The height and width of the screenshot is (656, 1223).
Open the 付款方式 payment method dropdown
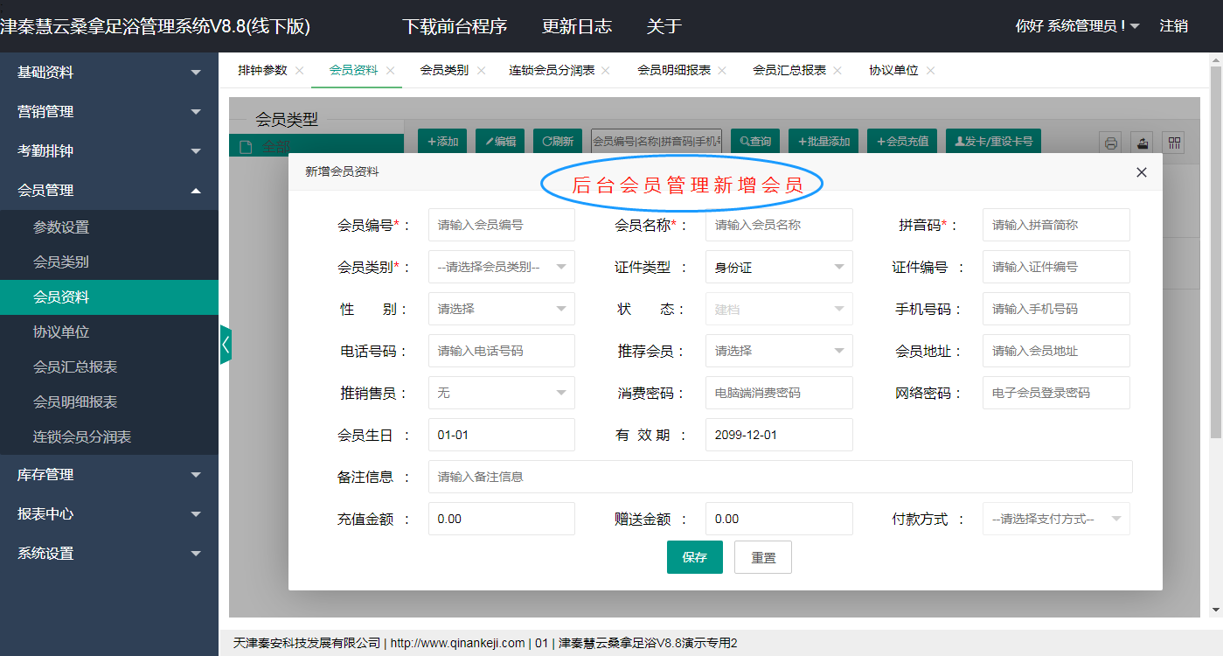[x=1055, y=519]
